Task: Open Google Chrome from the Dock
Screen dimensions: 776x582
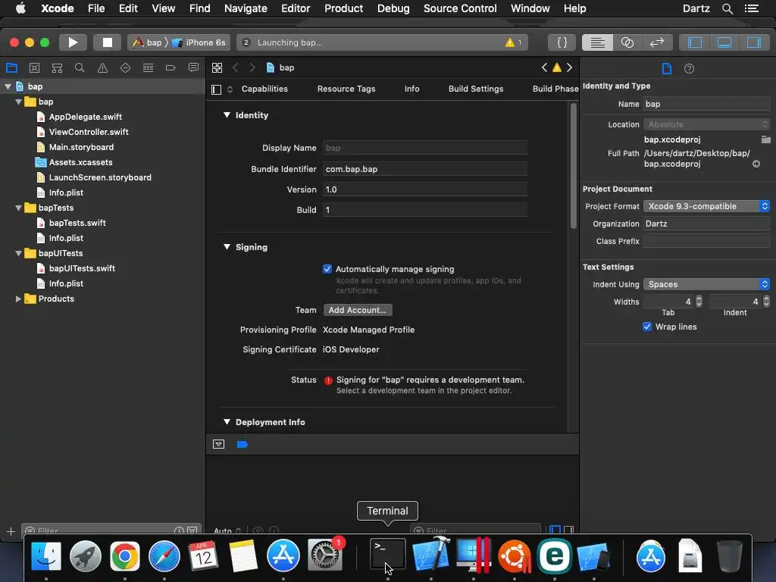Action: (125, 556)
